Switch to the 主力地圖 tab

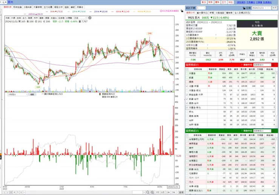[48, 7]
